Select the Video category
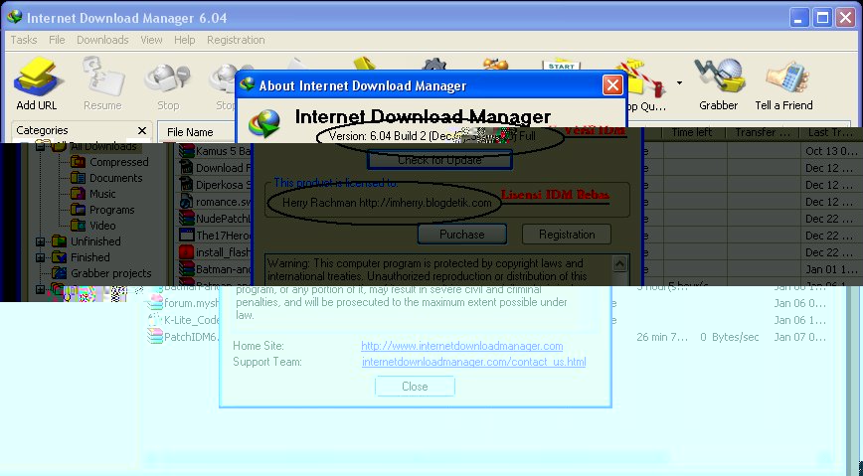Viewport: 863px width, 476px height. click(102, 226)
